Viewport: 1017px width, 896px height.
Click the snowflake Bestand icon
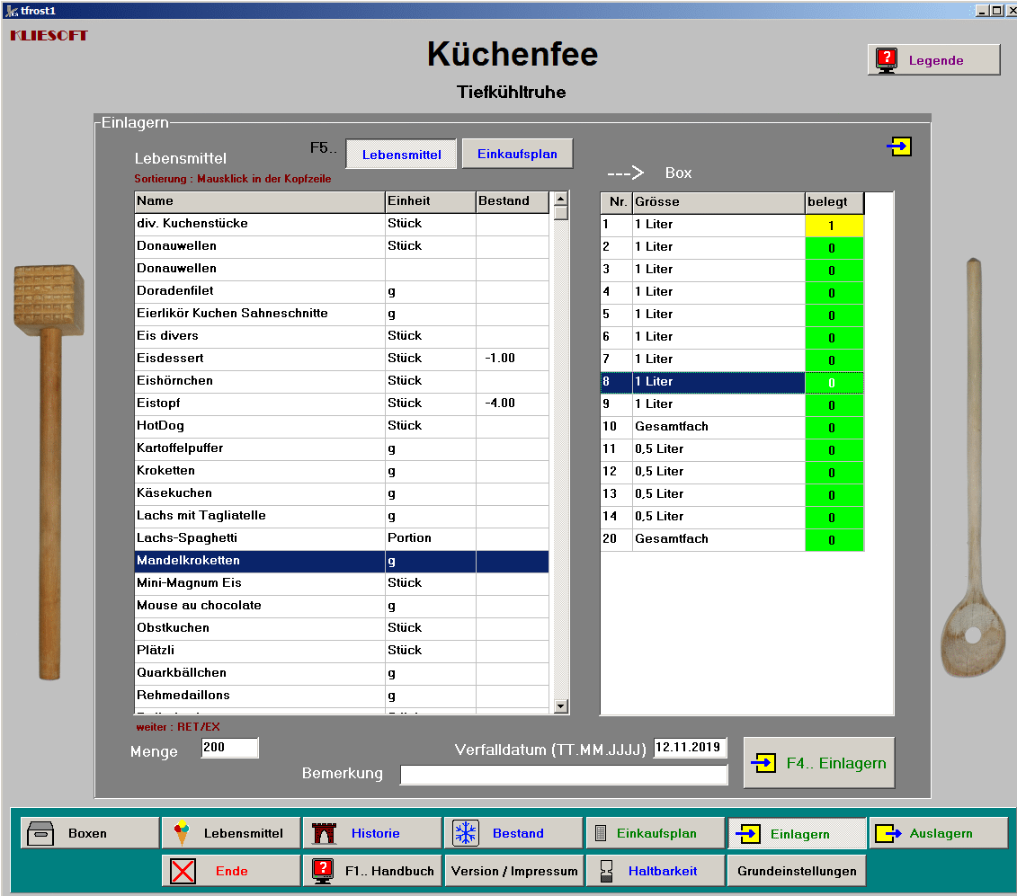pos(465,833)
